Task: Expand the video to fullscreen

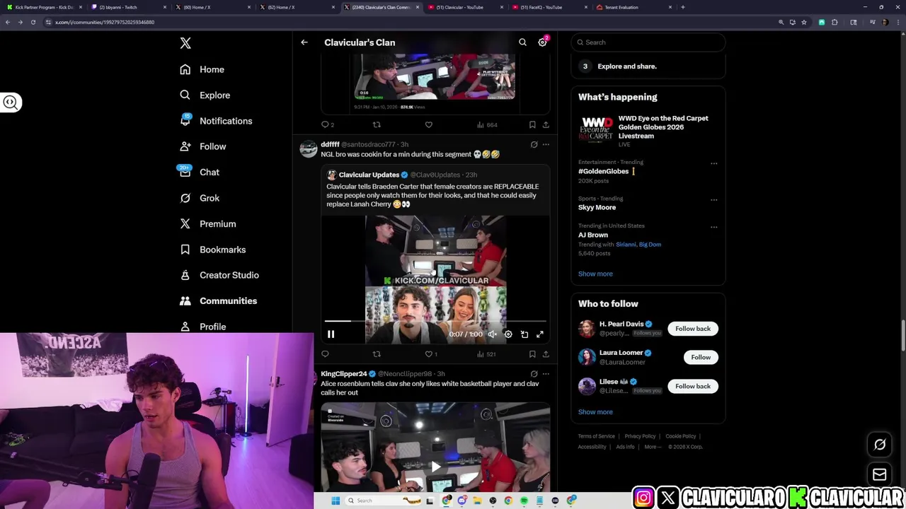Action: [540, 334]
